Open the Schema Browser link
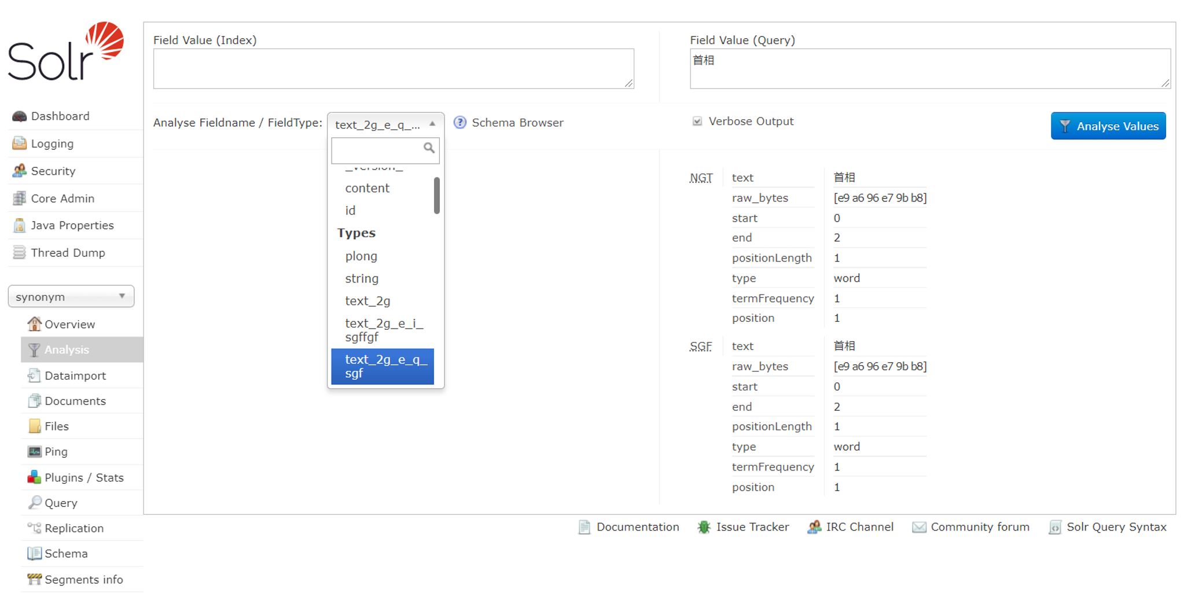The image size is (1191, 611). (x=517, y=123)
